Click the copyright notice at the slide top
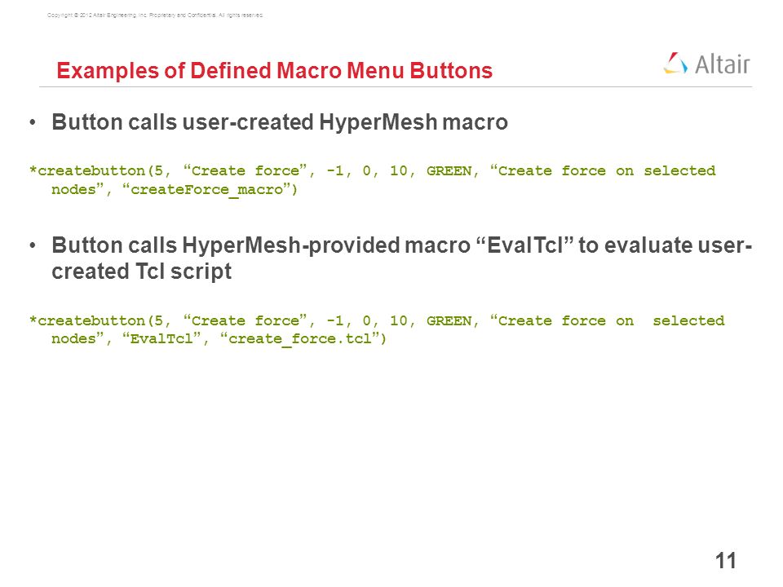The width and height of the screenshot is (783, 587). pyautogui.click(x=155, y=15)
